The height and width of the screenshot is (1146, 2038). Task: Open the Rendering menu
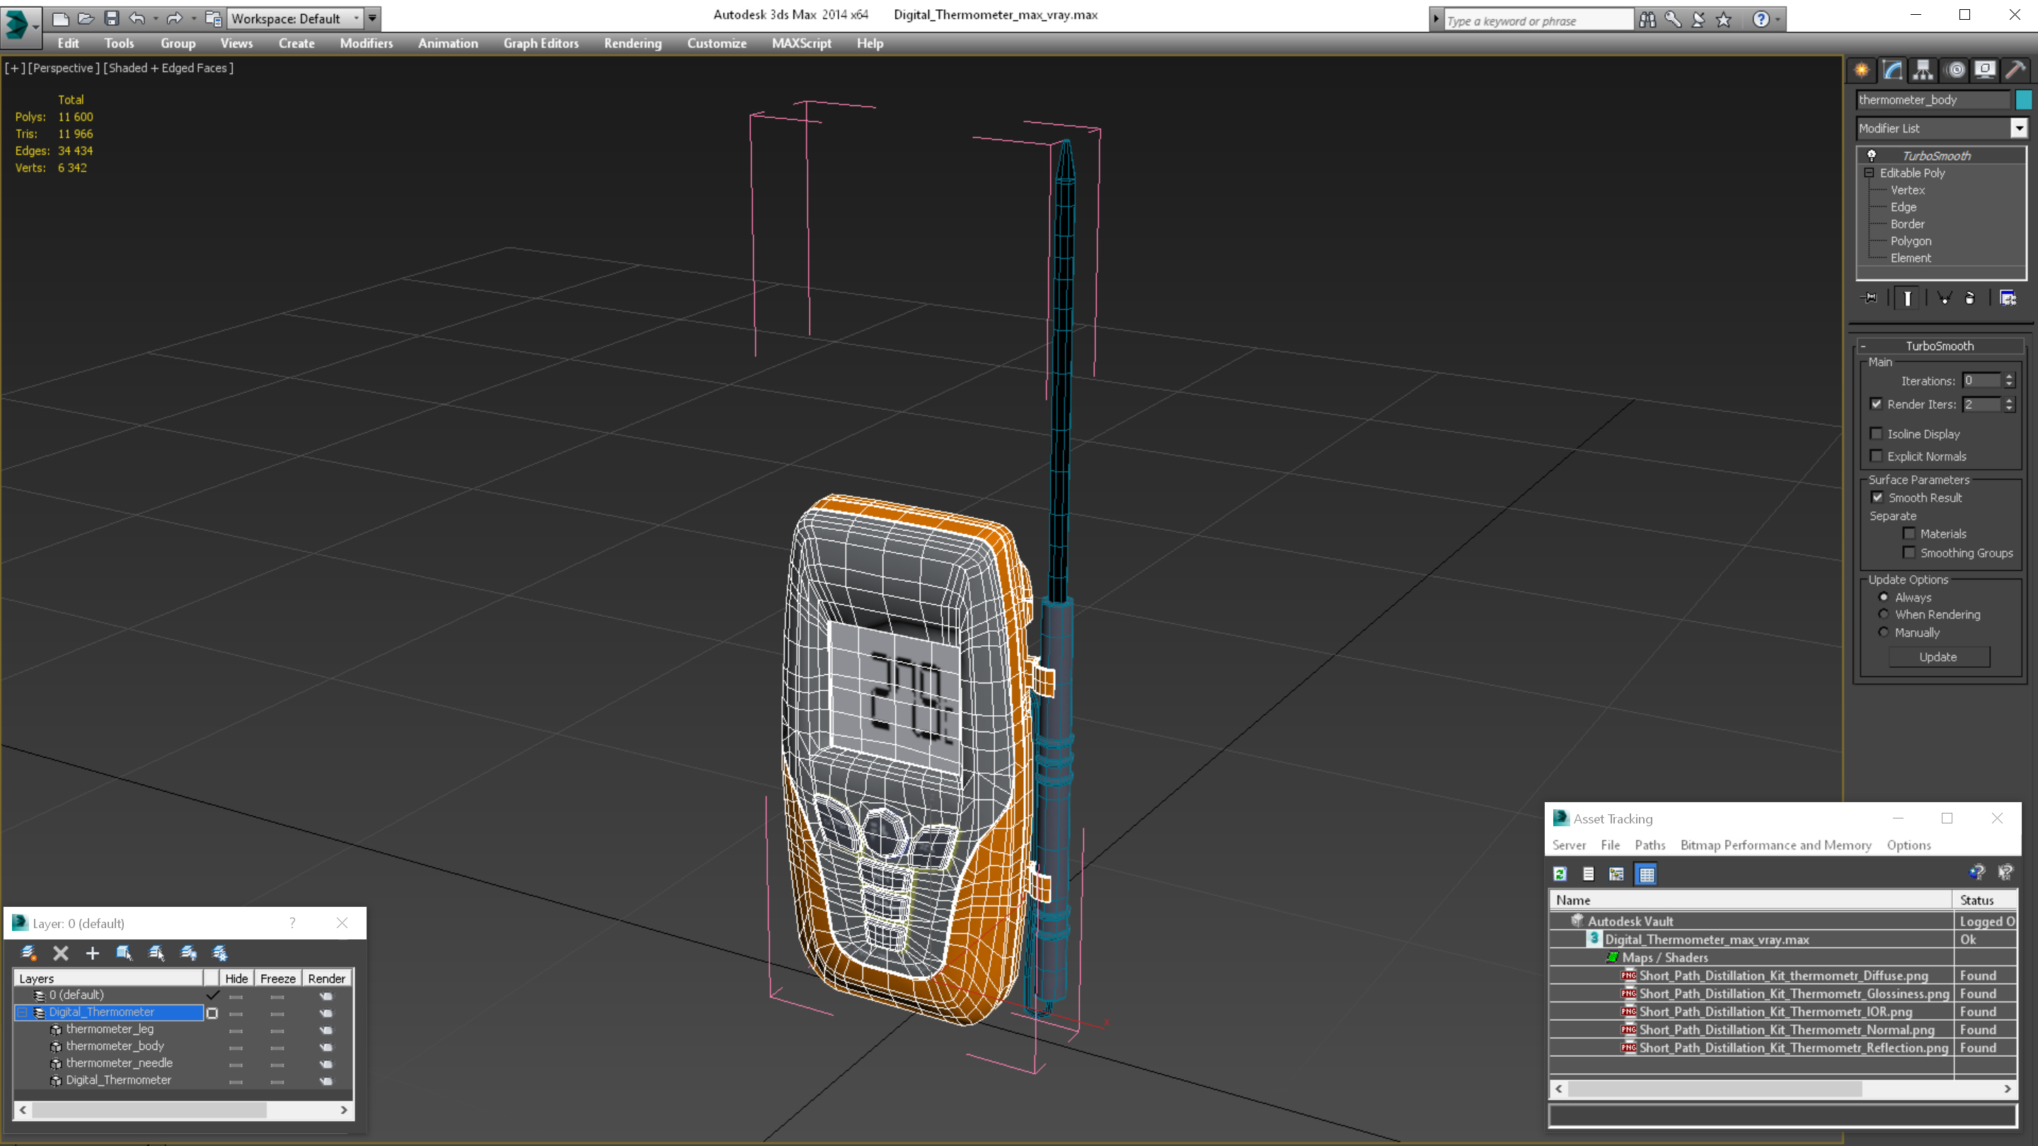633,43
